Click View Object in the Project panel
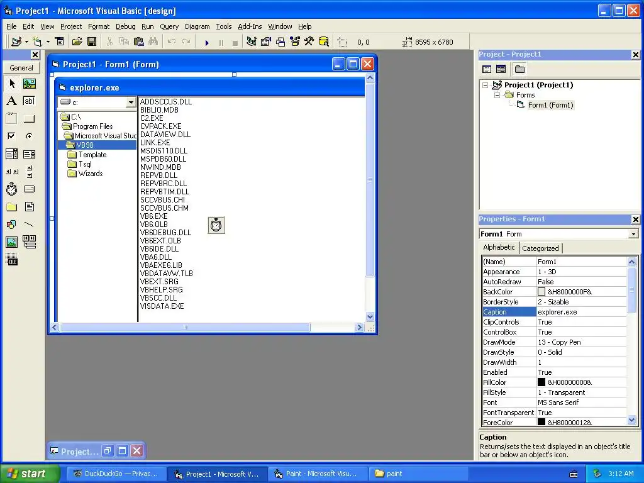The width and height of the screenshot is (644, 483). click(501, 69)
